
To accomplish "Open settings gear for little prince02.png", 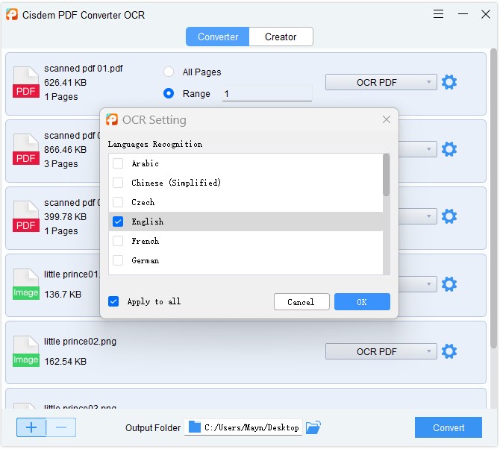I will click(x=449, y=351).
